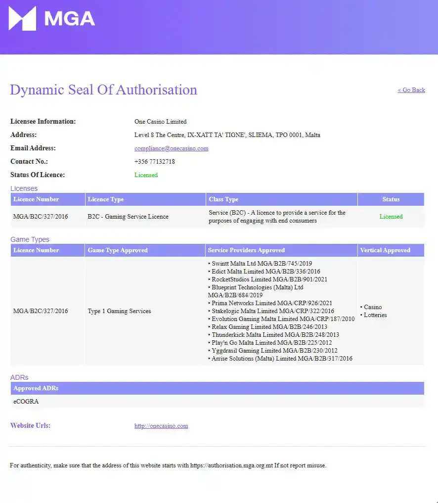Click the Status column header

point(391,199)
